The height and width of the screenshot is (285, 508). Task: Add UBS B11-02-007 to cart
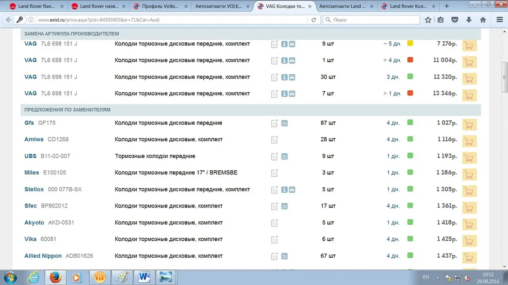click(470, 158)
